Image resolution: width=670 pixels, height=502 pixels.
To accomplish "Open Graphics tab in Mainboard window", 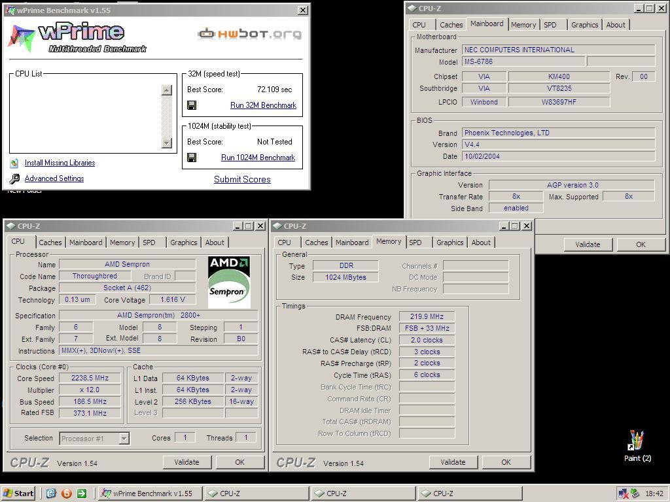I will [x=584, y=25].
